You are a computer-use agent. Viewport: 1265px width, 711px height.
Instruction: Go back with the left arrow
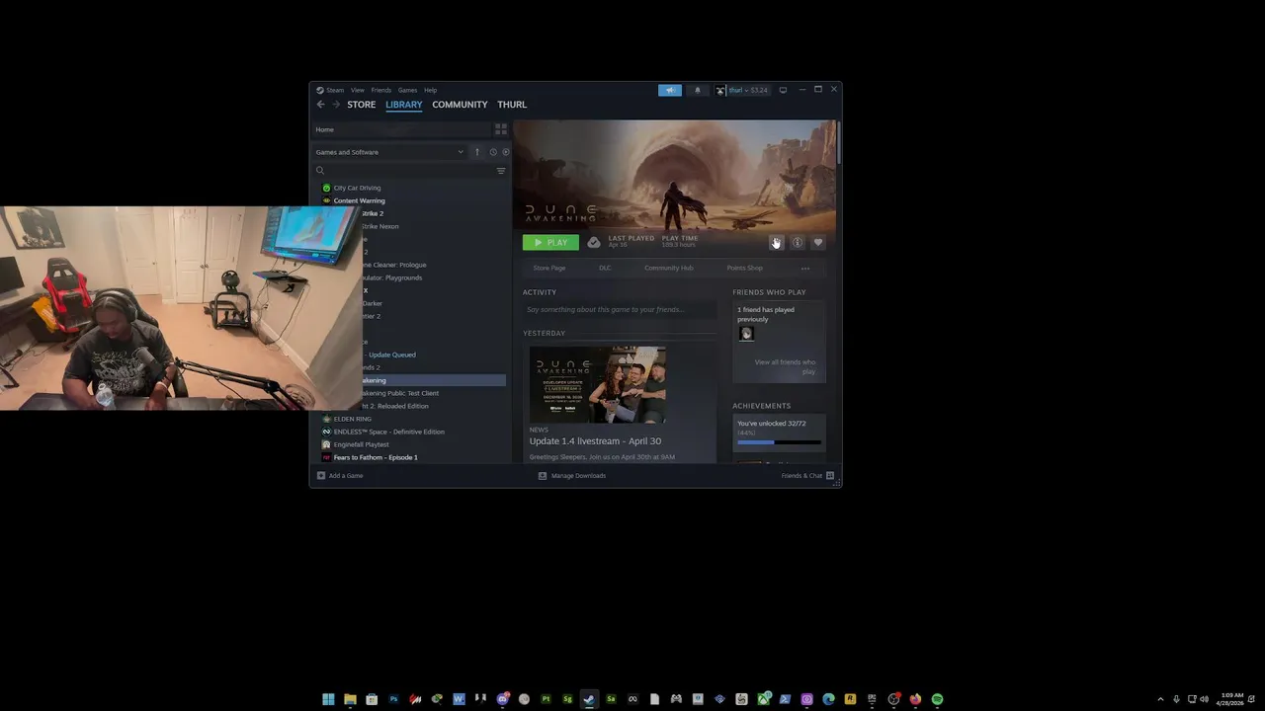(320, 105)
